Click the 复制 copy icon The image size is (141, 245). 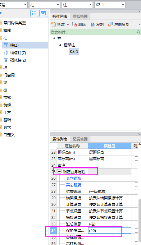pyautogui.click(x=93, y=24)
